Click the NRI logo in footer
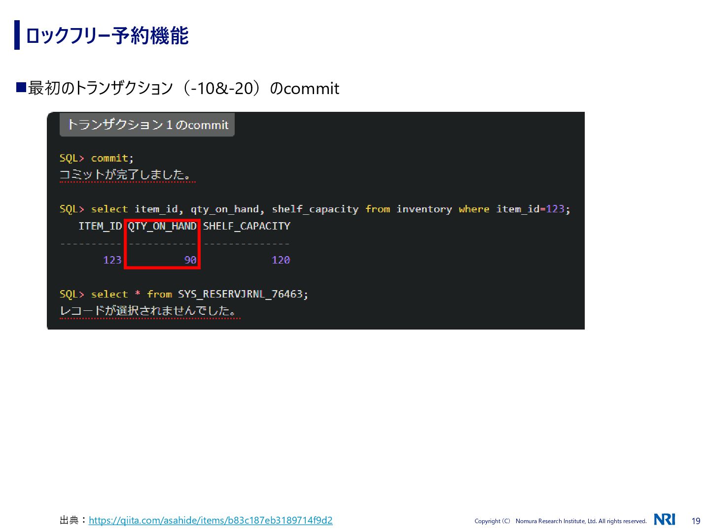The width and height of the screenshot is (710, 532). (665, 519)
